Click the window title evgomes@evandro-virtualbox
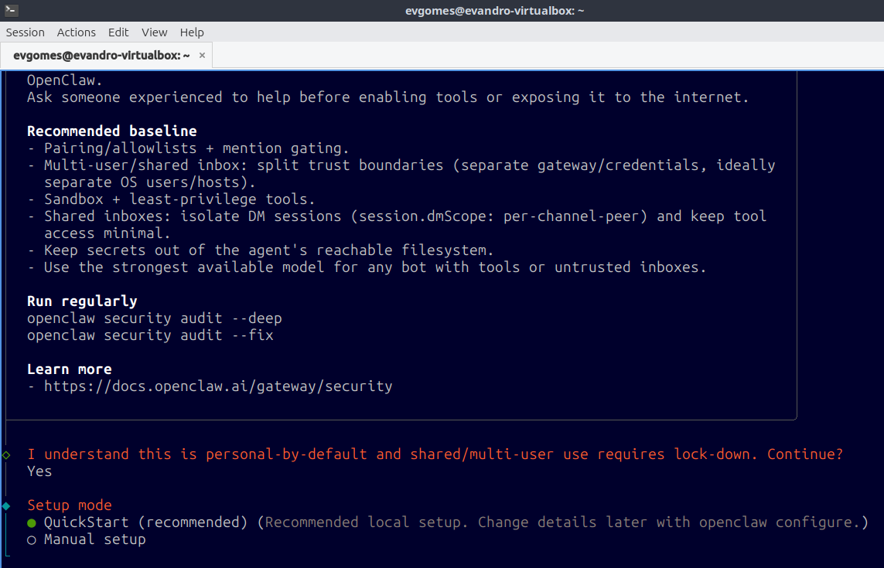This screenshot has width=884, height=568. click(494, 11)
